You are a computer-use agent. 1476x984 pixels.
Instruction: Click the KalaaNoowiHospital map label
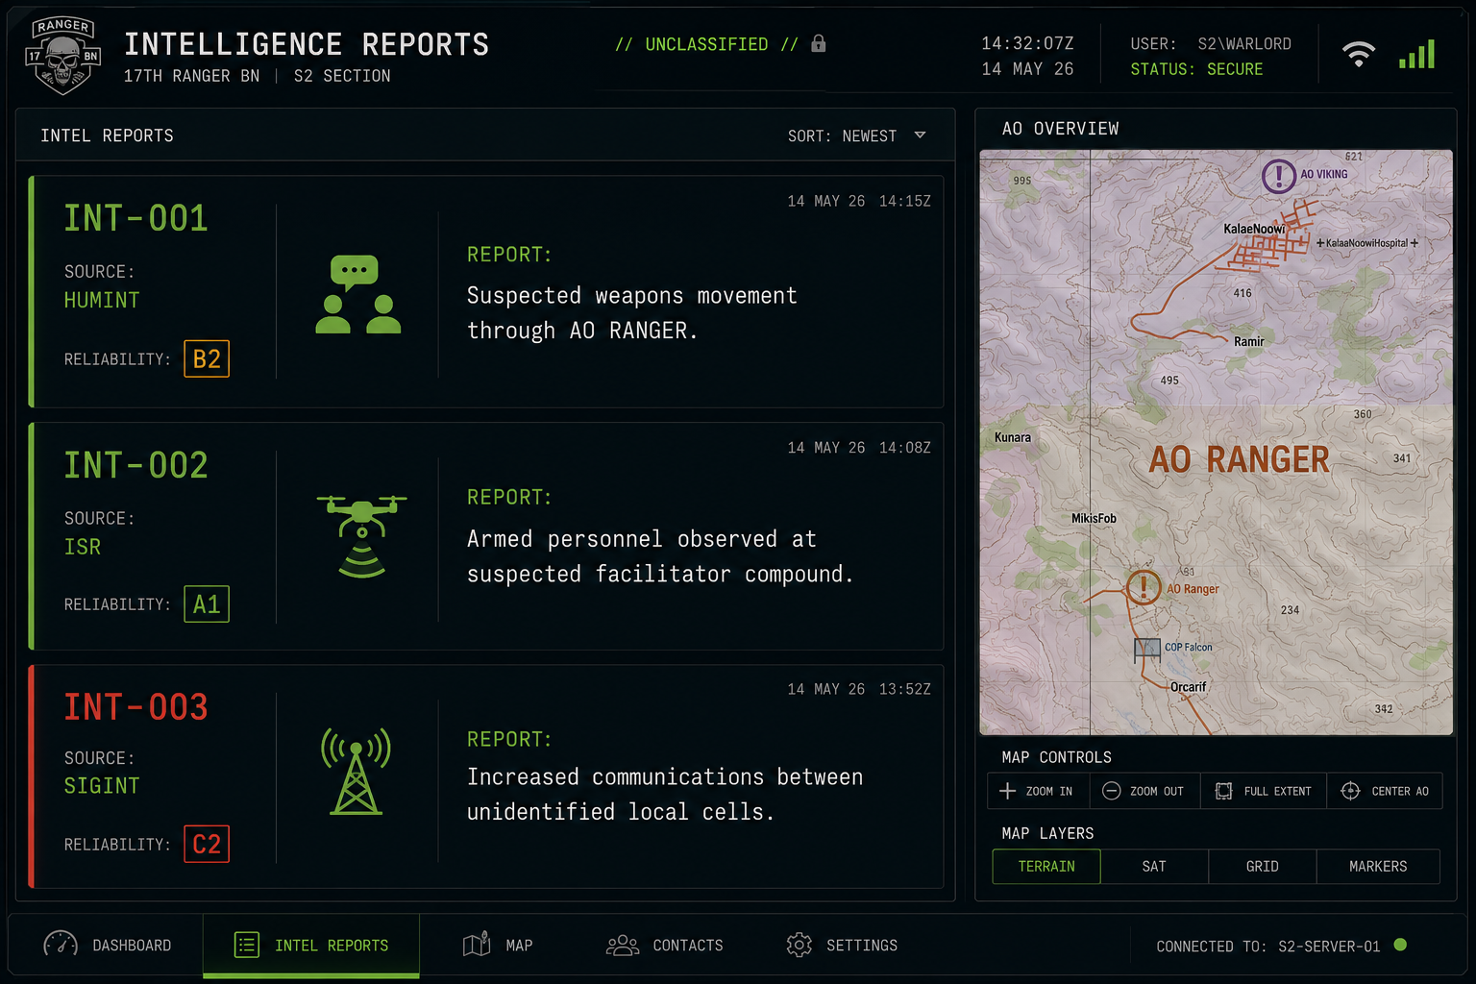1366,243
